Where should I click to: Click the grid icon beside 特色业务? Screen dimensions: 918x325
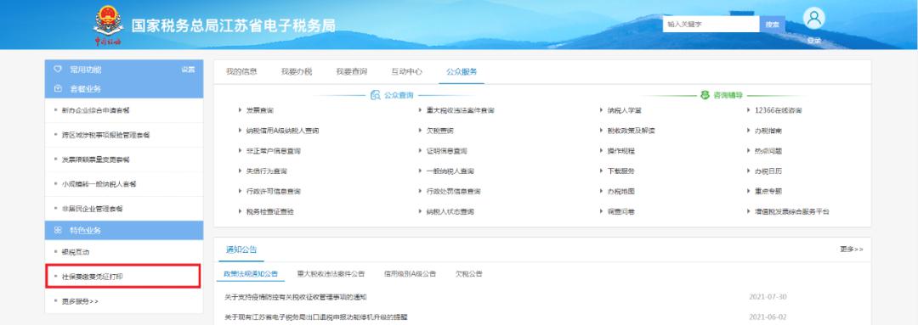coord(58,230)
